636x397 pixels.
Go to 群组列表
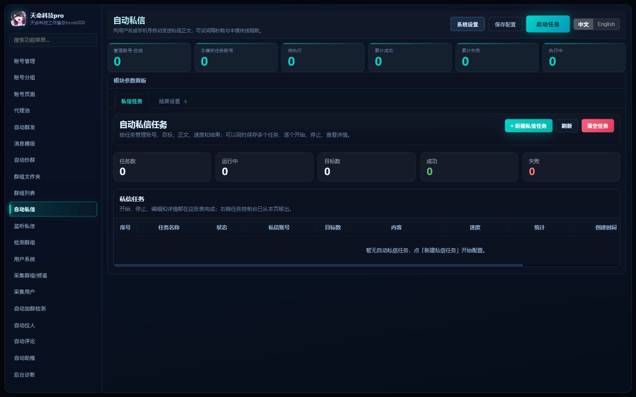pos(53,193)
